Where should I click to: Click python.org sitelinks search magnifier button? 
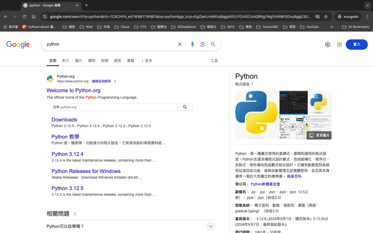(185, 107)
